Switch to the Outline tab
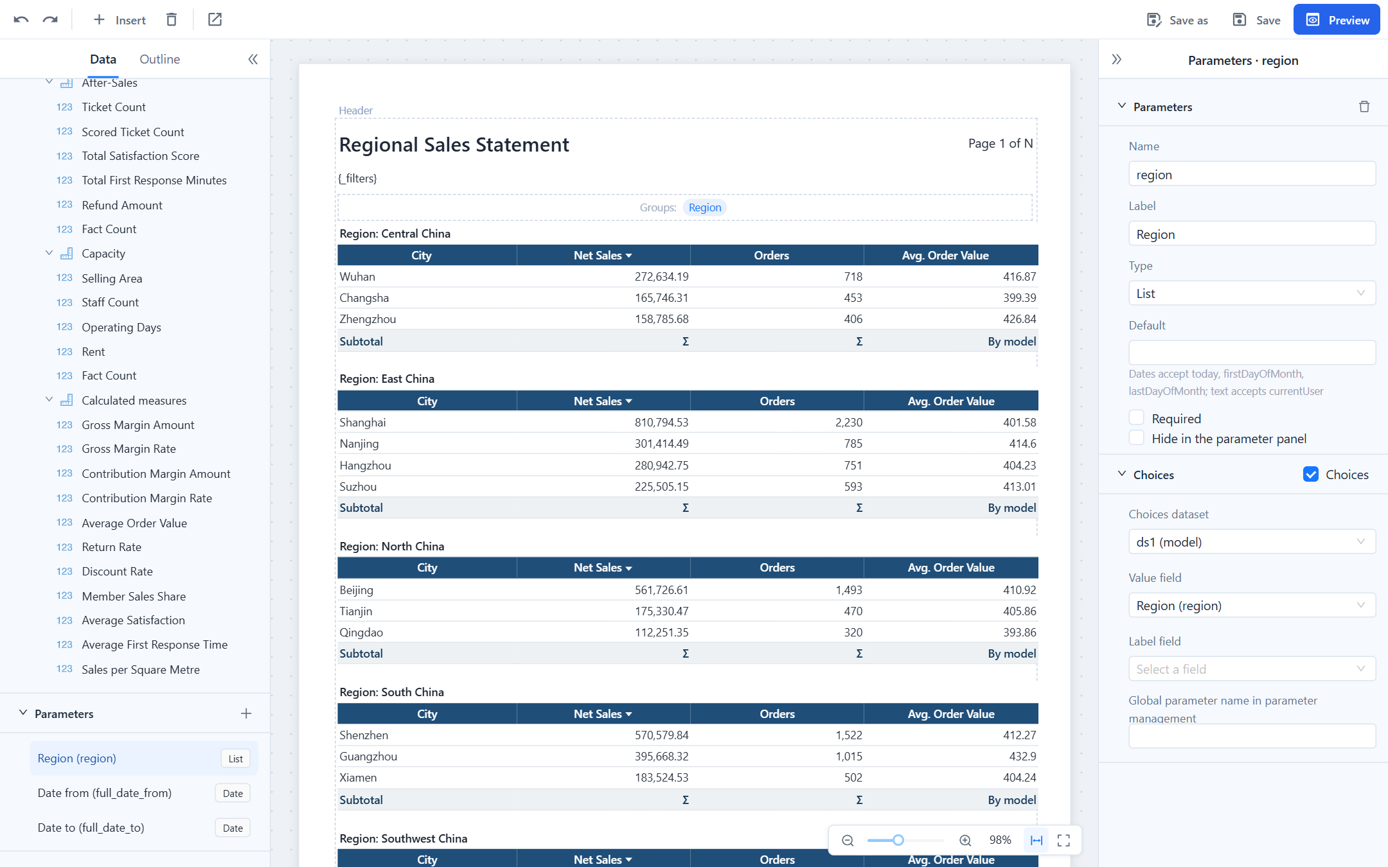Viewport: 1388px width, 867px height. tap(159, 59)
